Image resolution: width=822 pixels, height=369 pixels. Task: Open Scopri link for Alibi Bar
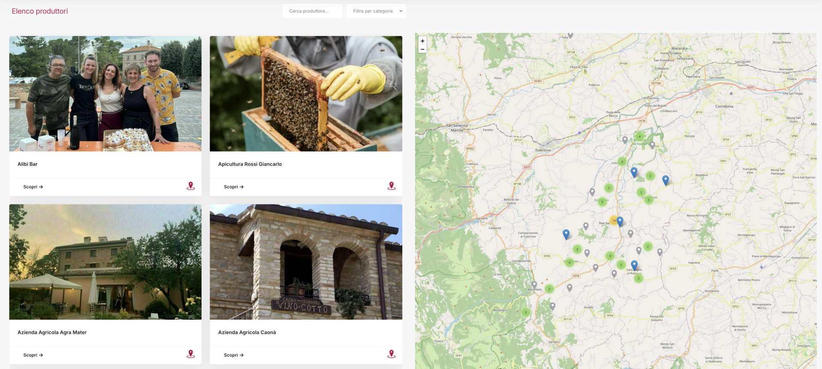(x=33, y=187)
